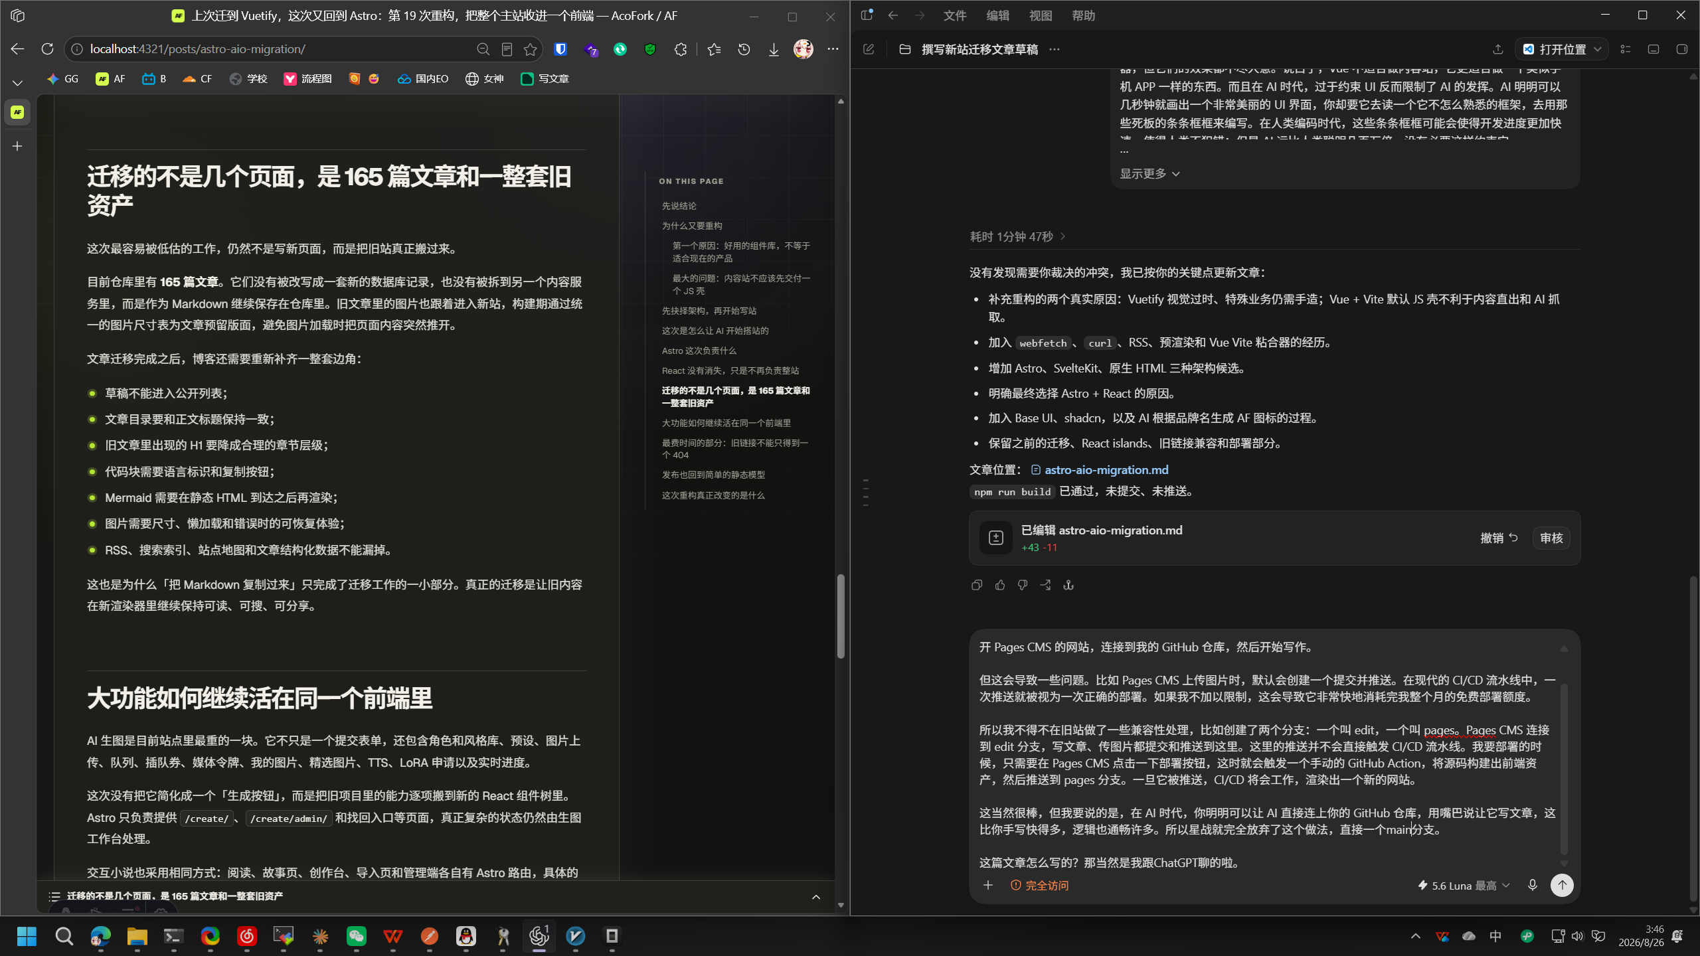Open the browser's three-dot settings menu
Screen dimensions: 1700x956
point(833,49)
